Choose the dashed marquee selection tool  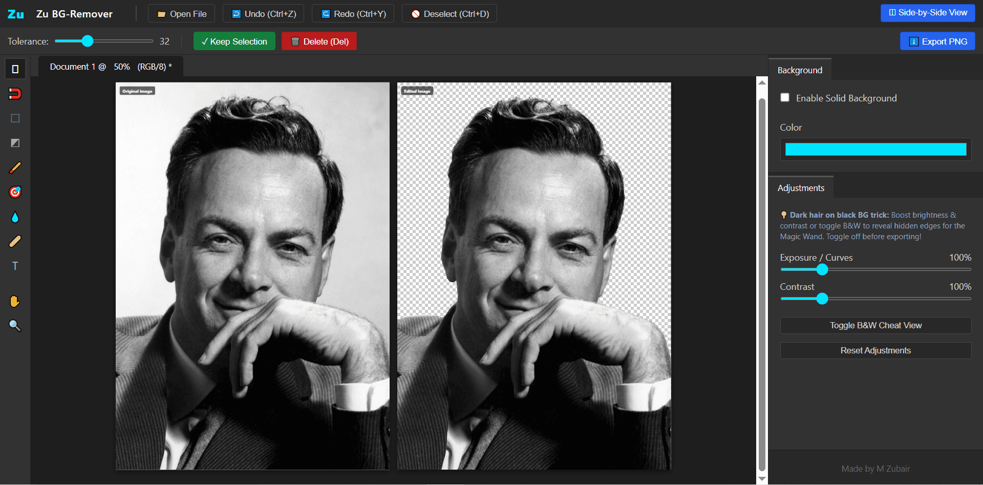[15, 118]
